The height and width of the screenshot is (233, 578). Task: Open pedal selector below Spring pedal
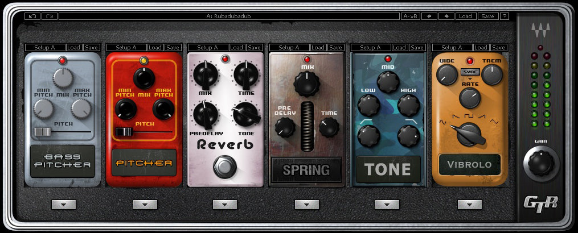tap(307, 205)
